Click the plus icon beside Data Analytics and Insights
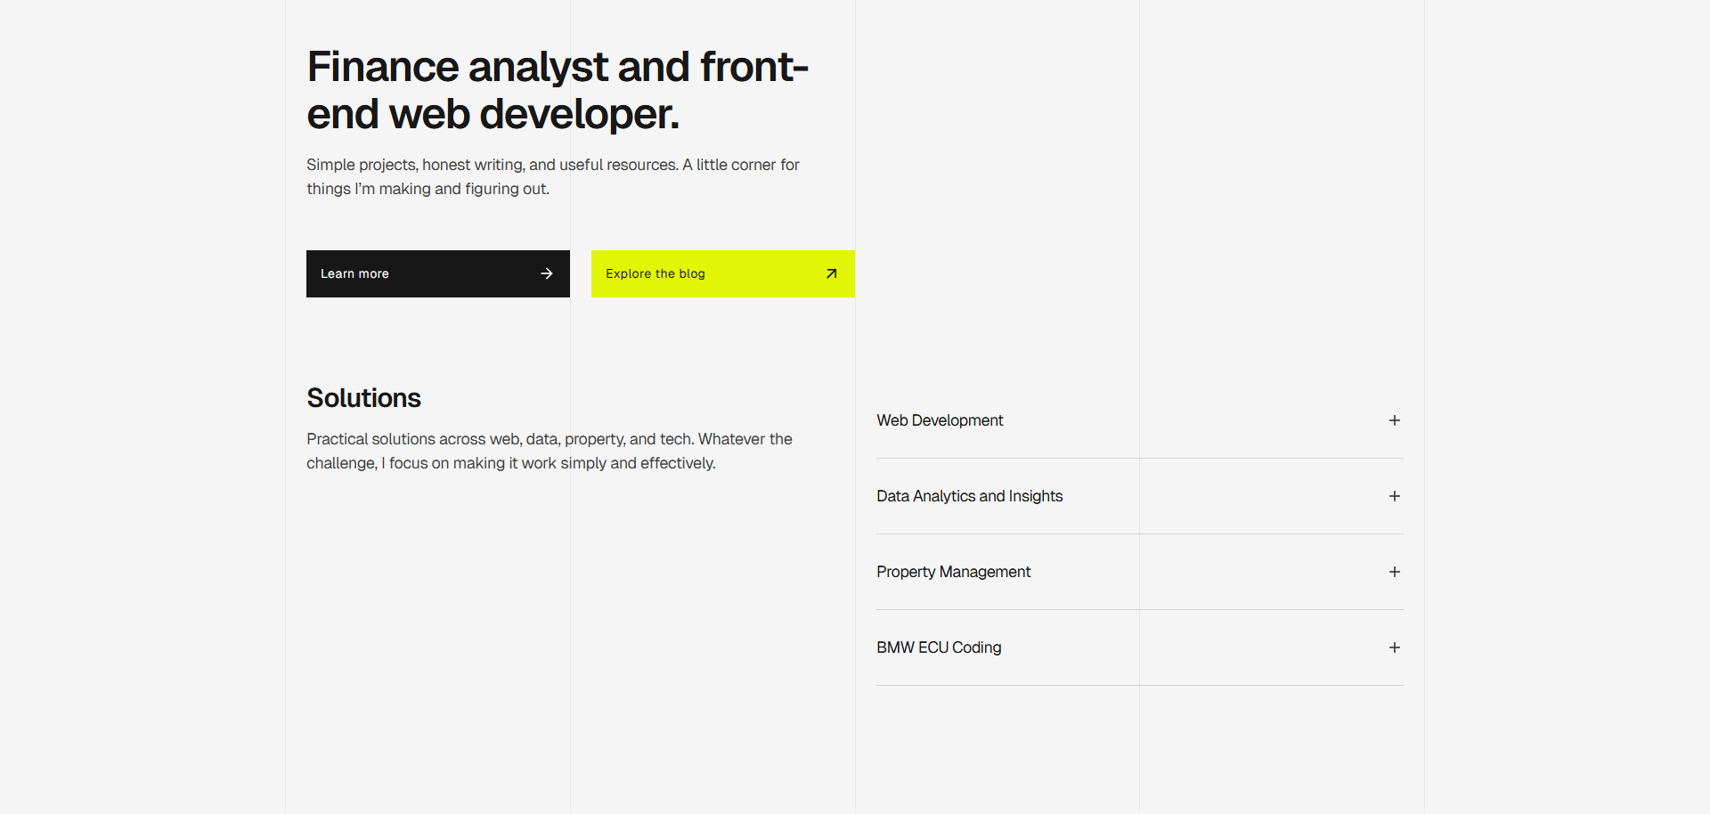Image resolution: width=1710 pixels, height=814 pixels. click(1394, 496)
